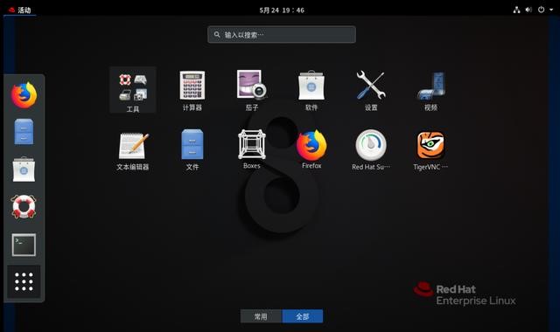The height and width of the screenshot is (332, 560).
Task: Toggle the show applications grid button
Action: pyautogui.click(x=24, y=281)
